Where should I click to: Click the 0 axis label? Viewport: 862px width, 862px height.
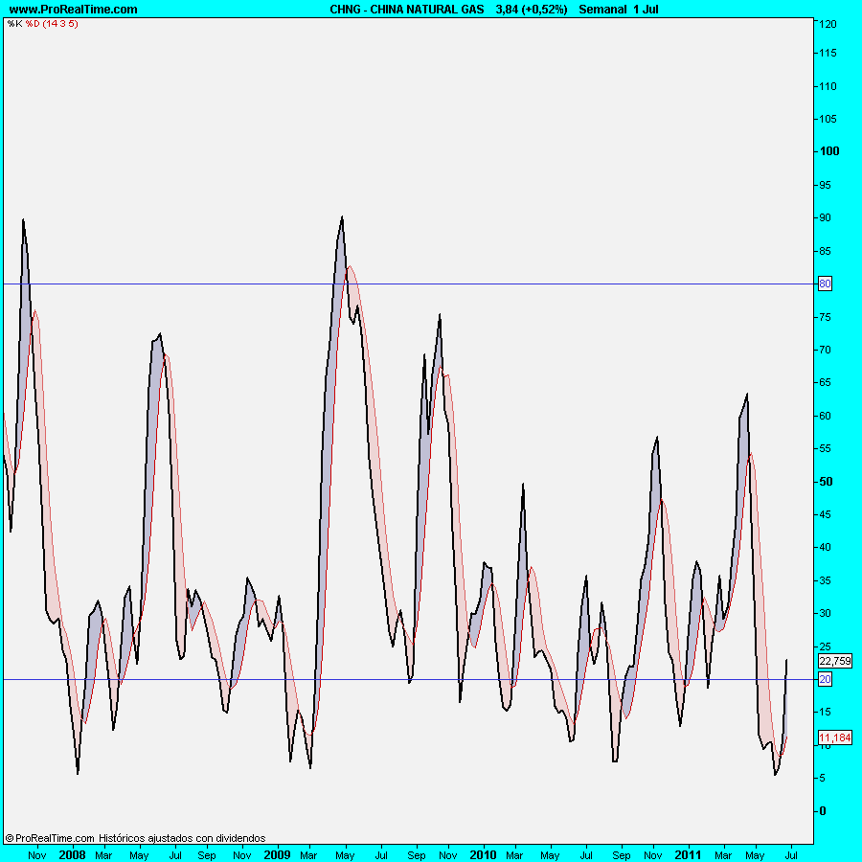coord(823,811)
